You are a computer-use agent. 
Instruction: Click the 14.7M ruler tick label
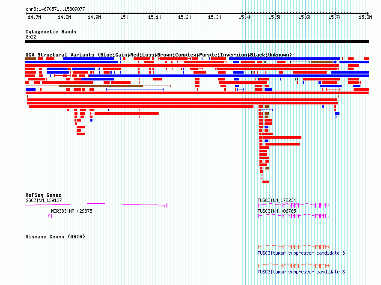(34, 17)
